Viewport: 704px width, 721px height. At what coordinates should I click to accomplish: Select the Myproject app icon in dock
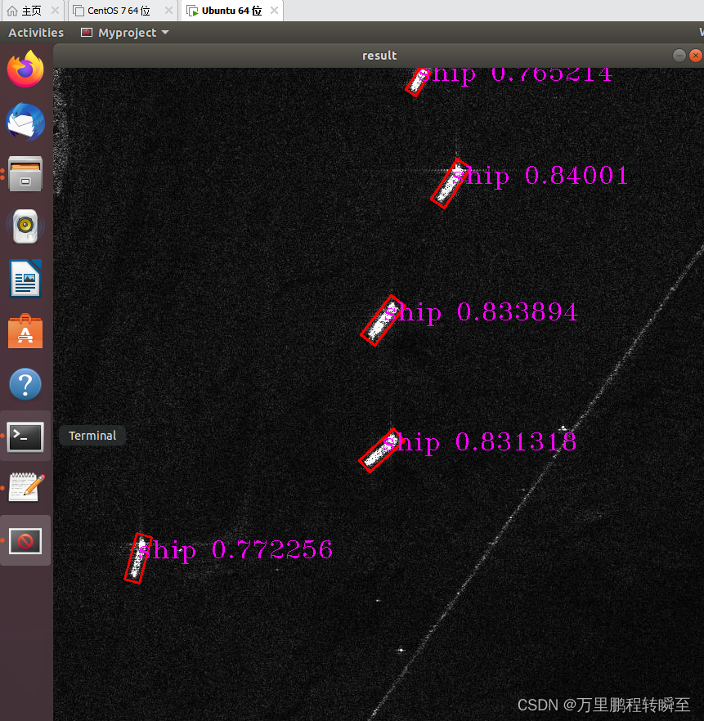pos(25,541)
